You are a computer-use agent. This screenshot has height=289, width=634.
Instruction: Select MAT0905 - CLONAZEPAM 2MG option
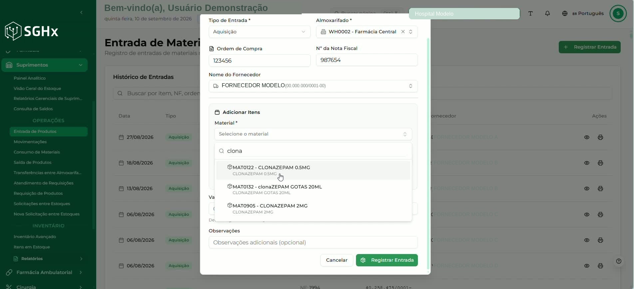pyautogui.click(x=313, y=208)
